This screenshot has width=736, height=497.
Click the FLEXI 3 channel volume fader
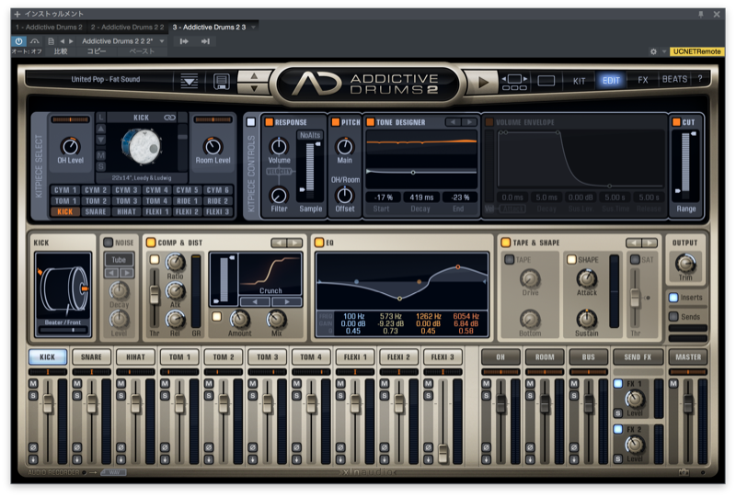pyautogui.click(x=443, y=453)
